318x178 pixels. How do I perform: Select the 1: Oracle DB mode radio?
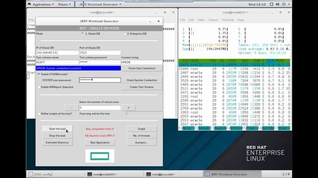82,34
